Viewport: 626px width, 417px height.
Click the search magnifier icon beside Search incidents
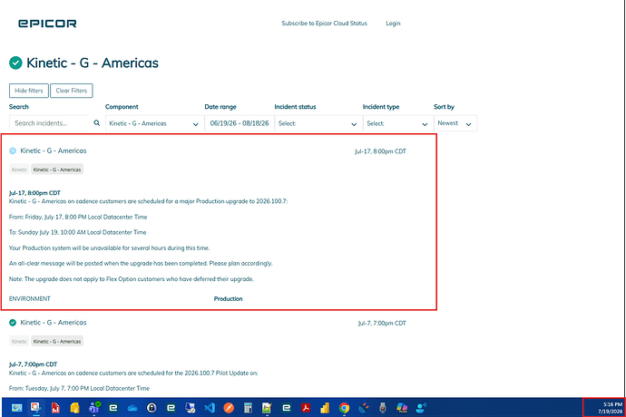coord(96,123)
